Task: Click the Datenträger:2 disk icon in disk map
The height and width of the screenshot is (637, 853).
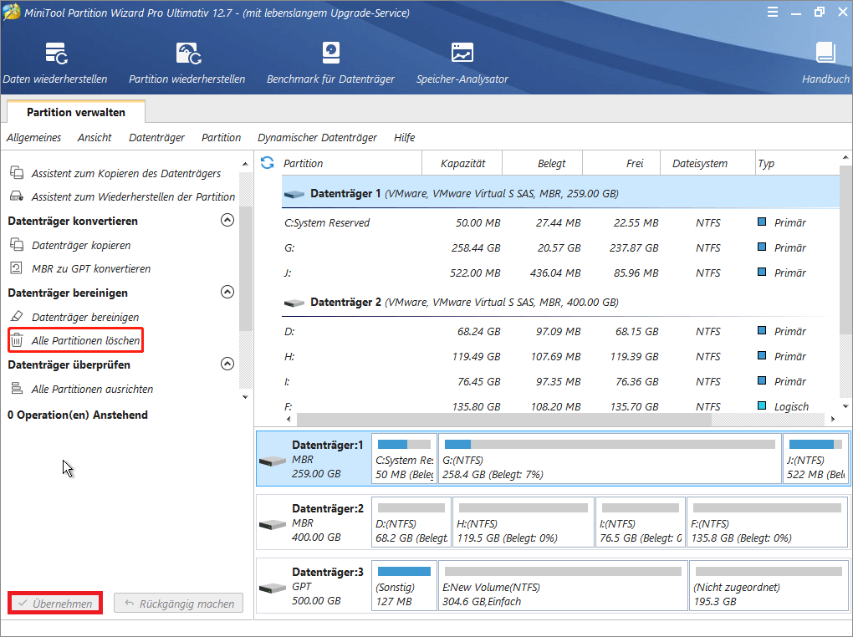Action: click(273, 525)
